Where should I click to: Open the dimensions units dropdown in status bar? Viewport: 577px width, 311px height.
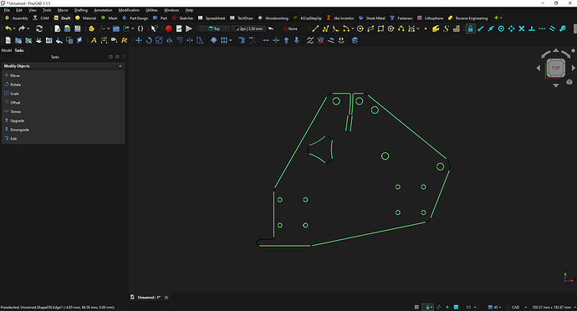[554, 307]
